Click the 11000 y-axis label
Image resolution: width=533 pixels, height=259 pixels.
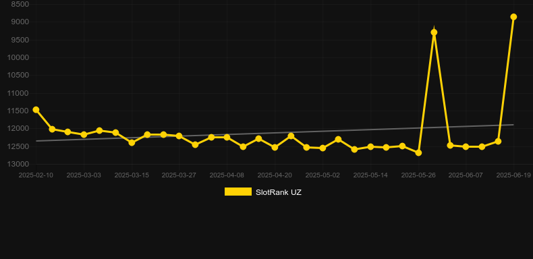point(18,93)
